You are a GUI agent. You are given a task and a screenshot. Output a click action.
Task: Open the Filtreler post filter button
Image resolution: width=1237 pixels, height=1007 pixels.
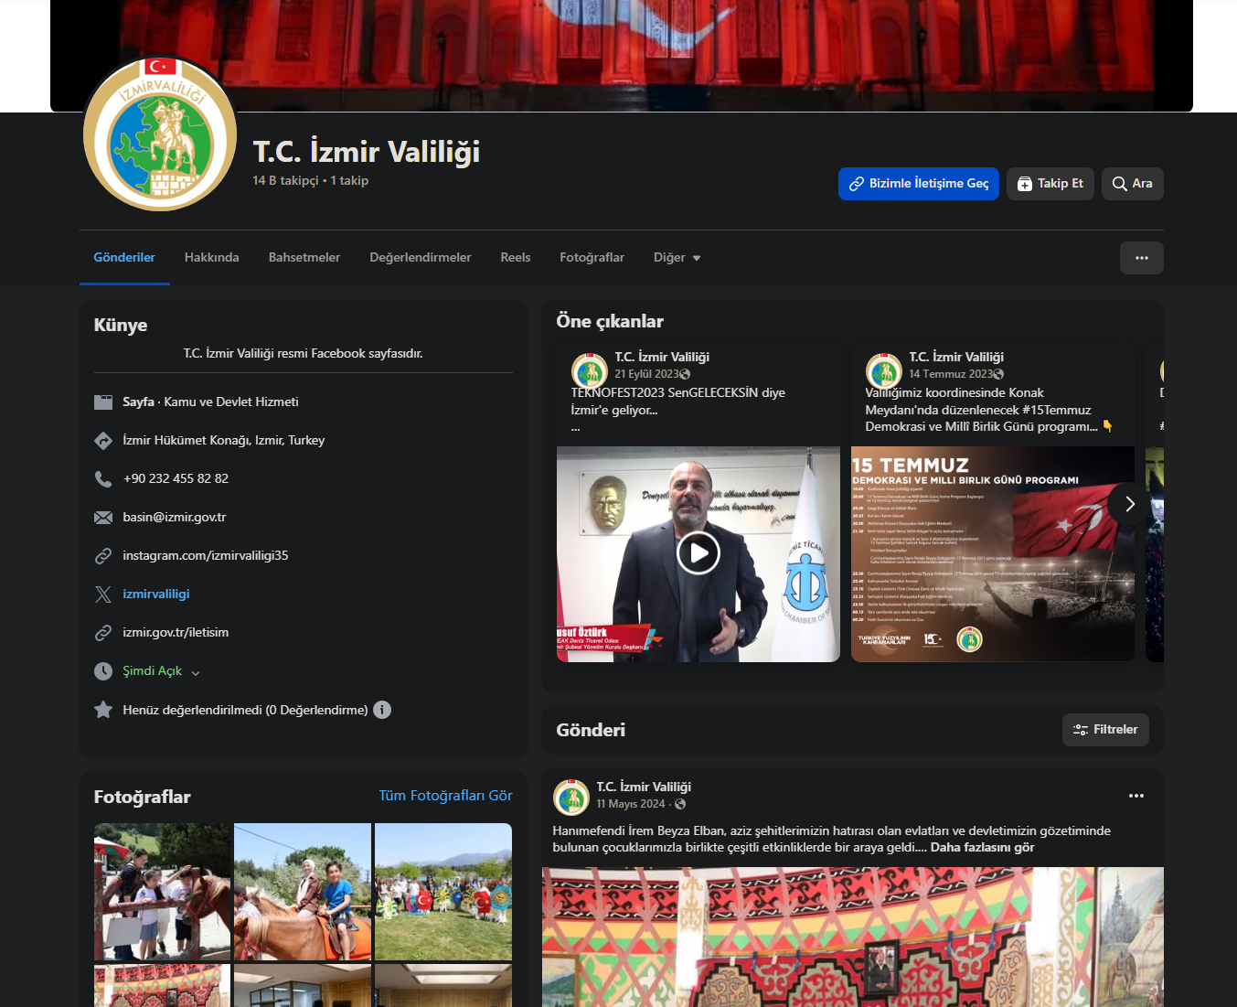tap(1104, 730)
